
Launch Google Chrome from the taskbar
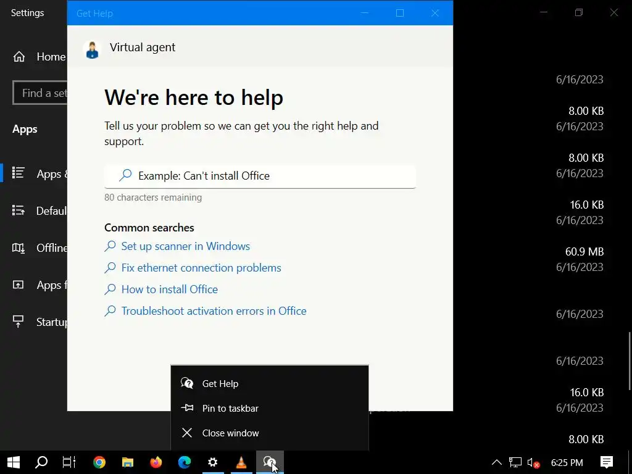click(99, 462)
